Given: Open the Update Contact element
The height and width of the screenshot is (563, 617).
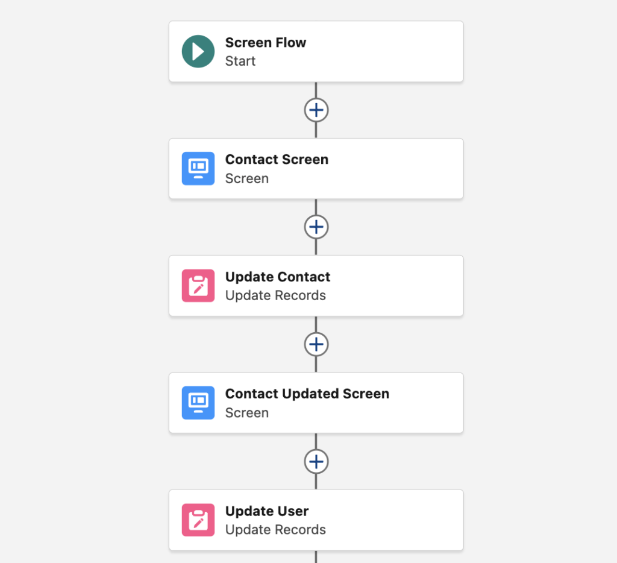Looking at the screenshot, I should point(316,285).
